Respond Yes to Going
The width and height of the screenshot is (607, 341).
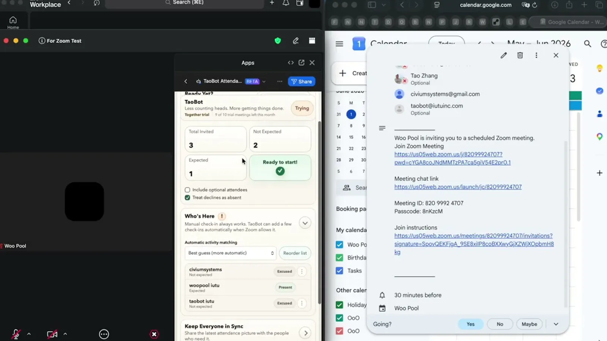point(470,324)
